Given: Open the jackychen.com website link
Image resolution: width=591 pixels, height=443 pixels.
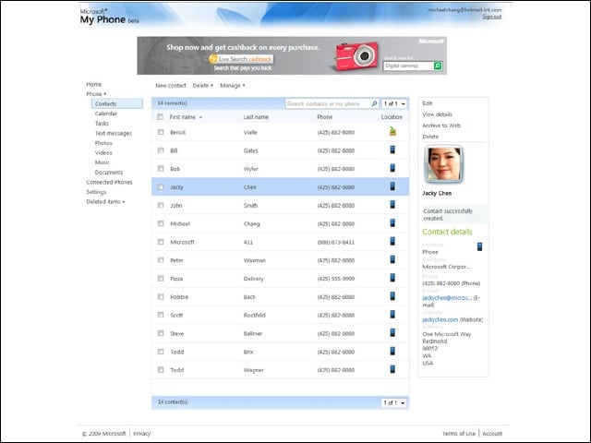Looking at the screenshot, I should pos(440,319).
